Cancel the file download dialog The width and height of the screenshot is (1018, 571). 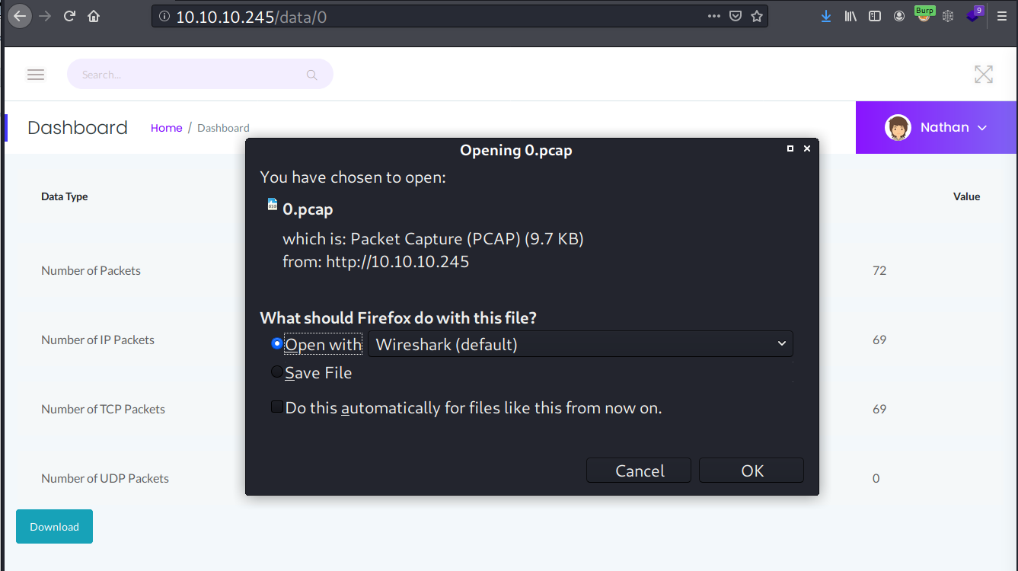(638, 471)
